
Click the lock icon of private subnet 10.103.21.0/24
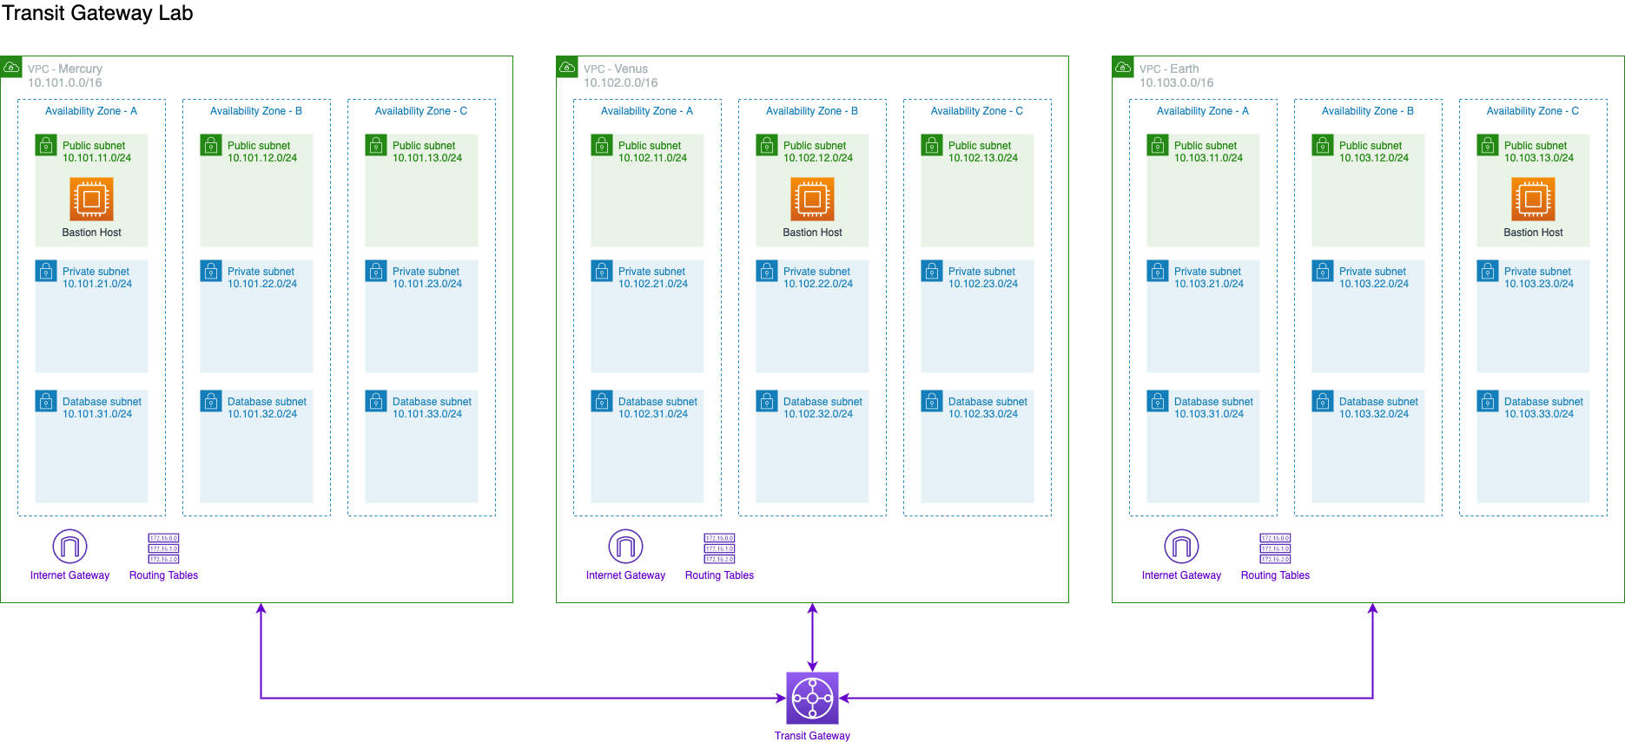point(1158,271)
